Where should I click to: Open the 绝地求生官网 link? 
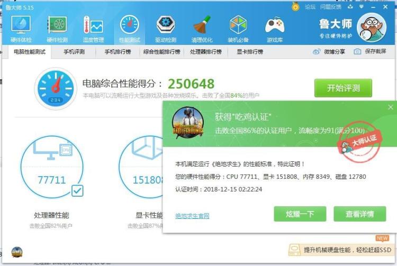pos(193,216)
